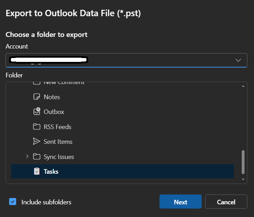Click the Include subfolders label text

[46, 202]
